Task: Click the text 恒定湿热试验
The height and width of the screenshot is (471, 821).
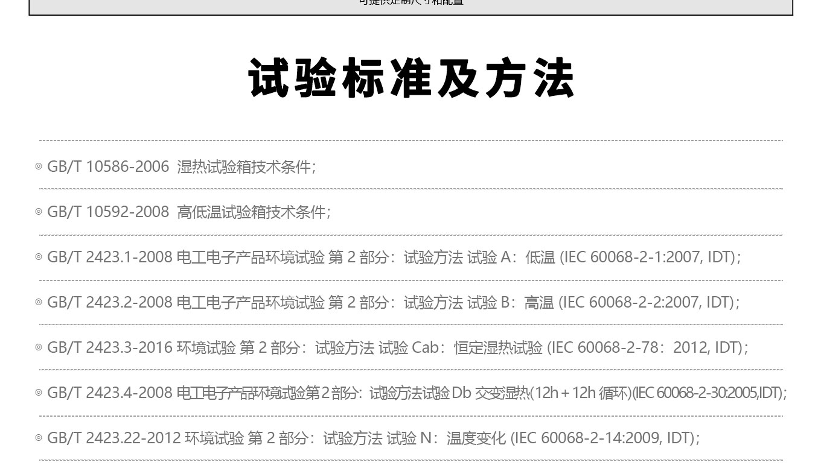Action: pyautogui.click(x=498, y=348)
